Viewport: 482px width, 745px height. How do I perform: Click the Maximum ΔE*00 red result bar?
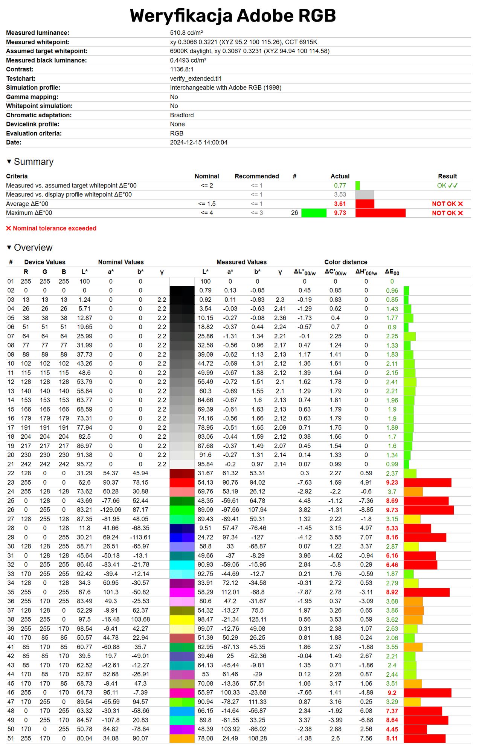[x=380, y=213]
